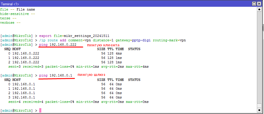This screenshot has height=114, width=264.
Task: Click SEQ 3 row of 192.168.0.1
Action: (x=65, y=97)
